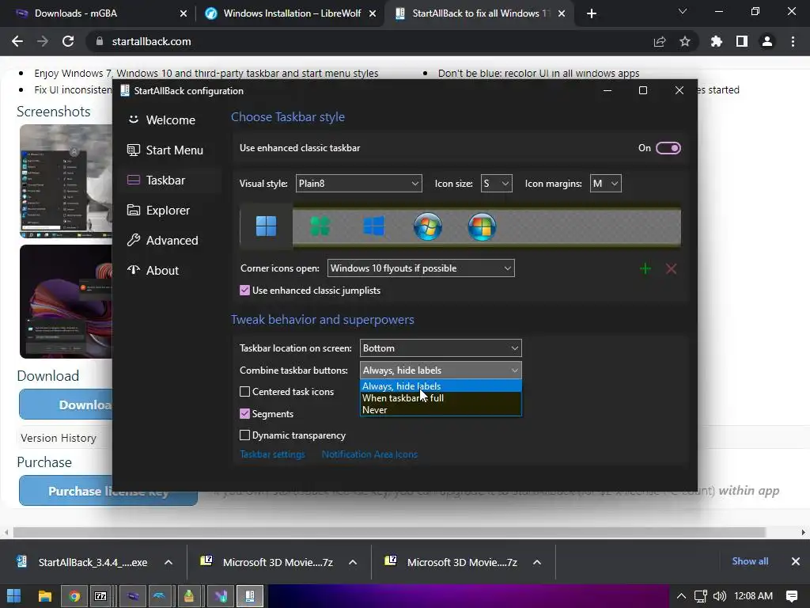Open the browser profile icon
Viewport: 810px width, 608px height.
coord(767,41)
